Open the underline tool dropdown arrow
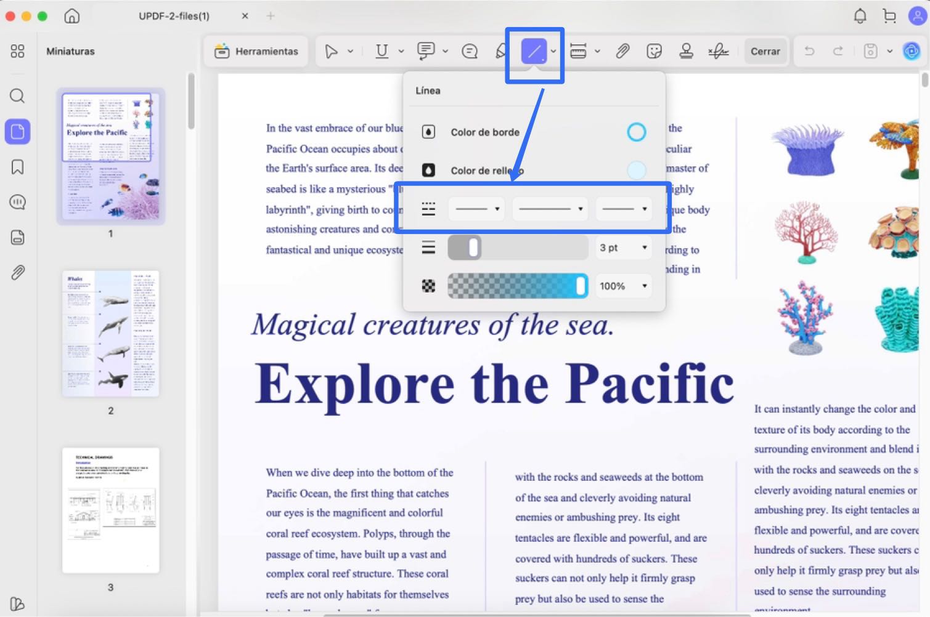The image size is (930, 617). (401, 52)
